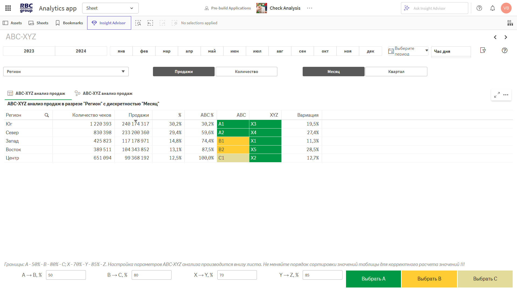Open the Bookmarks tab

69,23
